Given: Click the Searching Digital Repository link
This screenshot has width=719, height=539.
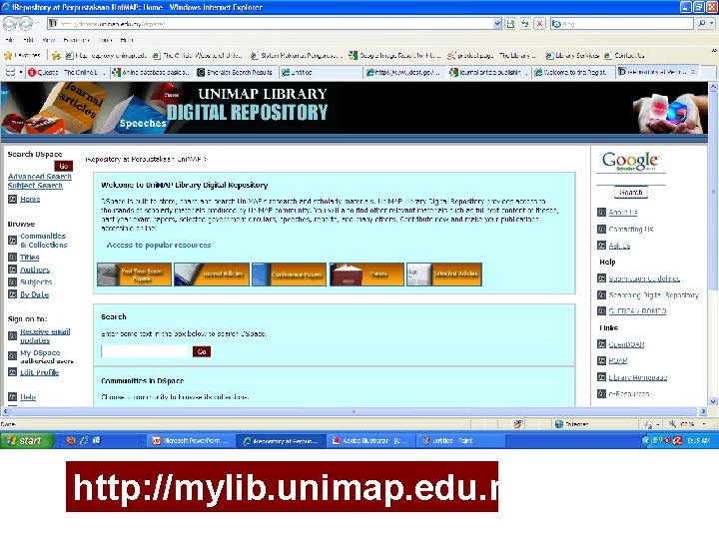Looking at the screenshot, I should pos(653,295).
